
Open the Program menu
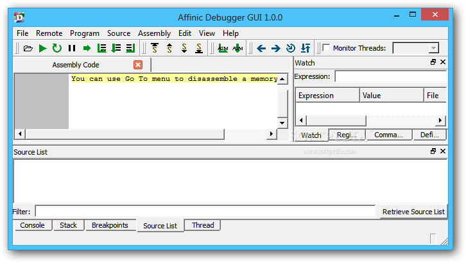[x=85, y=33]
